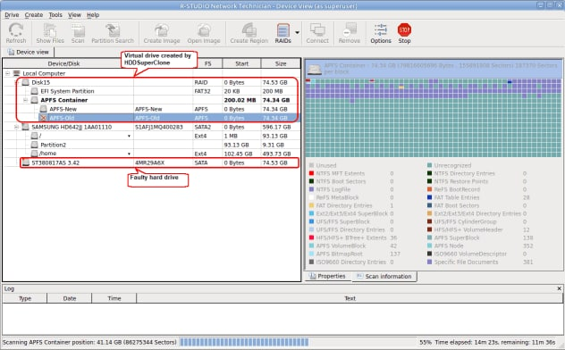
Task: Open the Help menu
Action: point(93,15)
